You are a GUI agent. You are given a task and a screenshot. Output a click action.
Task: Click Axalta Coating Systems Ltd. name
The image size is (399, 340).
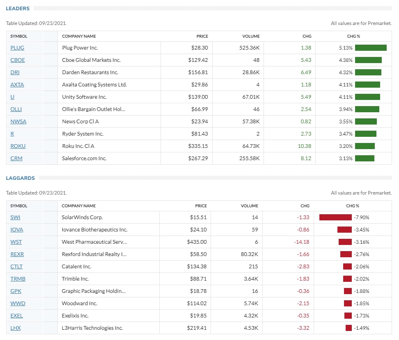(94, 84)
